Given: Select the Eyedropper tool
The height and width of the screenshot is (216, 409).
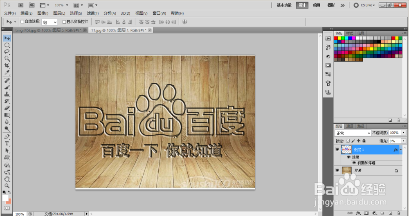Looking at the screenshot, I should 7,72.
